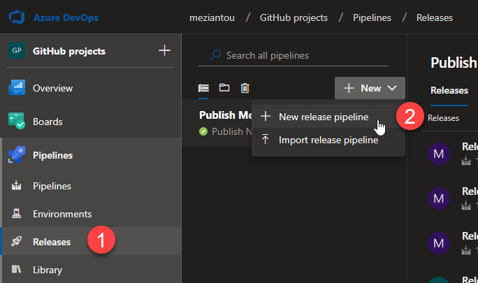Viewport: 478px width, 283px height.
Task: Click the Releases rocket icon
Action: pos(17,242)
